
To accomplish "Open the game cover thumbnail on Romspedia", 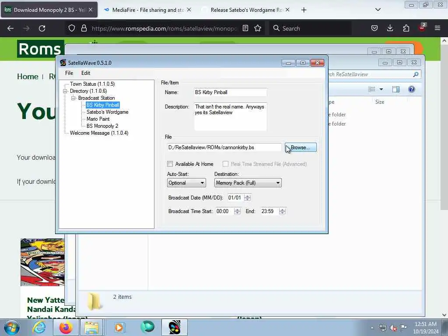I will 42,262.
